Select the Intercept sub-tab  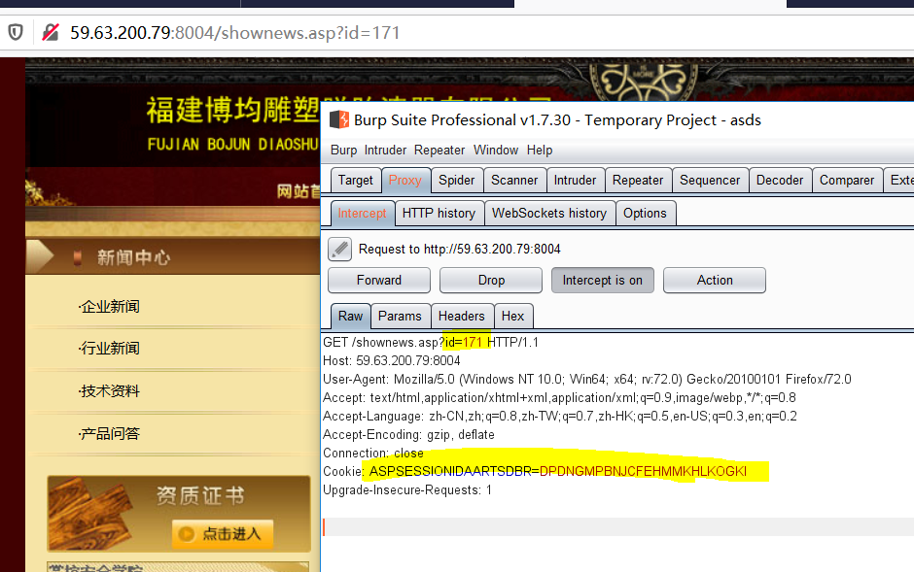click(363, 214)
